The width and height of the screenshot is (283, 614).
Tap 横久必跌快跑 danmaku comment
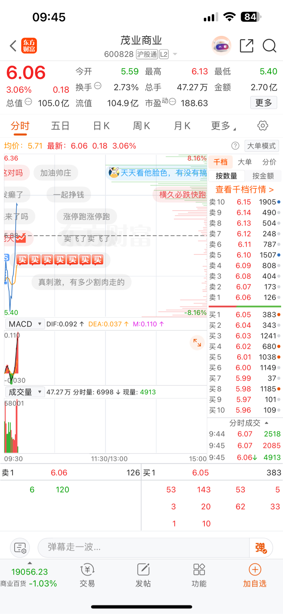point(181,195)
